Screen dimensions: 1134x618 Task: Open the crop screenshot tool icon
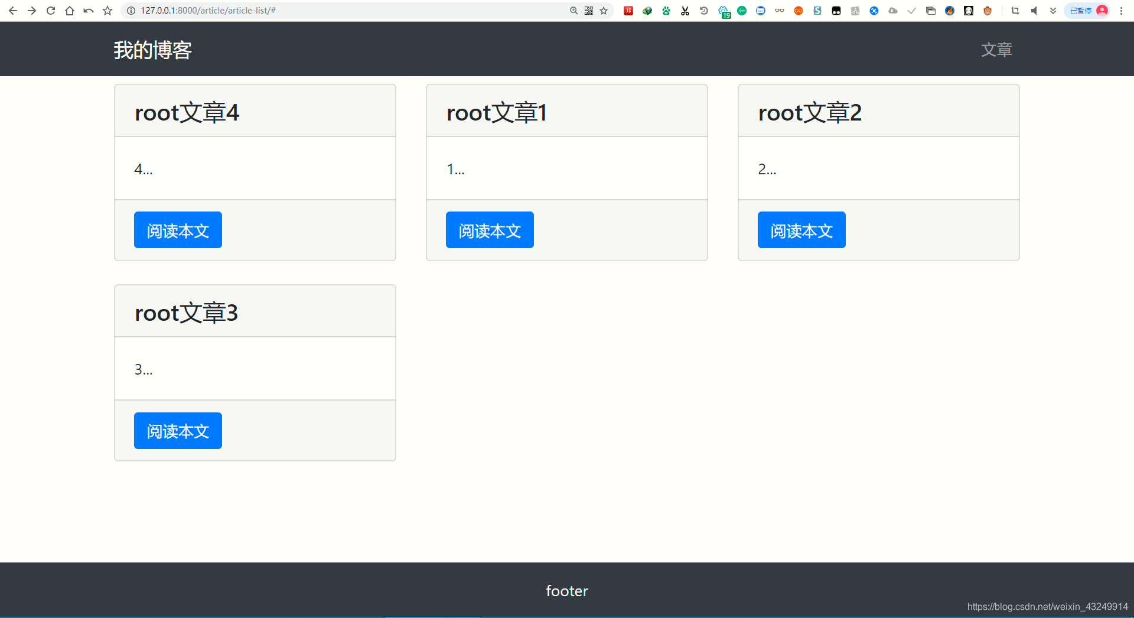(x=1015, y=11)
